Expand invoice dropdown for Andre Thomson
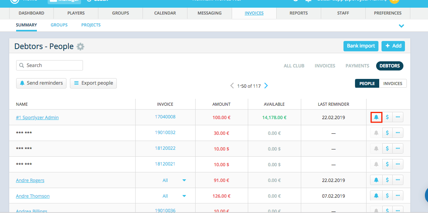This screenshot has width=428, height=213. 184,196
